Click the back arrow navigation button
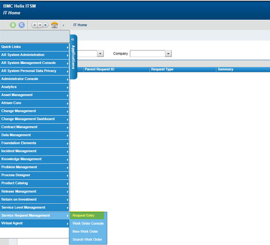Viewport: 270px width, 245px height. pyautogui.click(x=35, y=25)
